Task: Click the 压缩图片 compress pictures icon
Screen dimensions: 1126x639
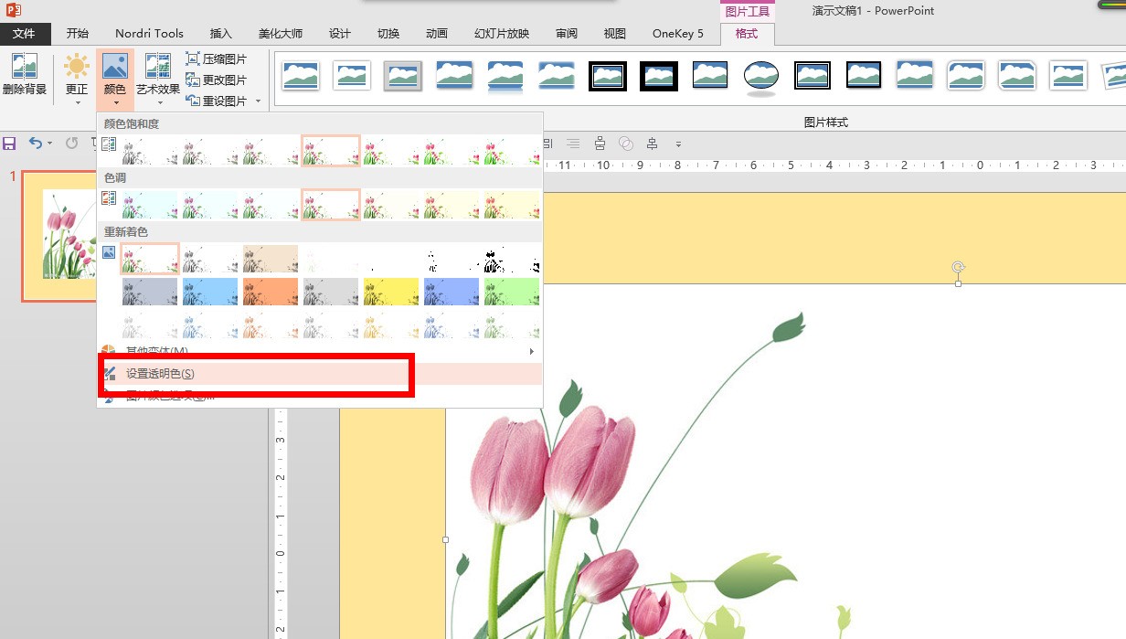Action: 193,59
